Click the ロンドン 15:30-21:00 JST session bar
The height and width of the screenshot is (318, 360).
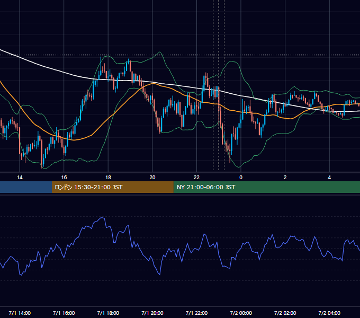(112, 187)
